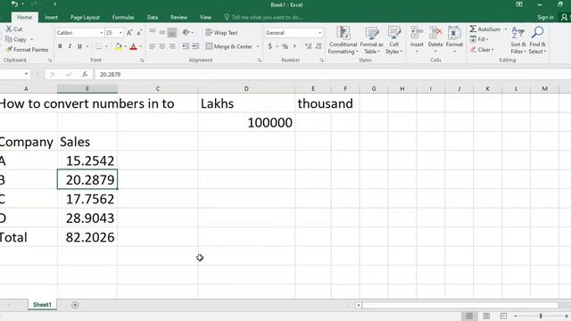Toggle Underline formatting

click(x=79, y=46)
